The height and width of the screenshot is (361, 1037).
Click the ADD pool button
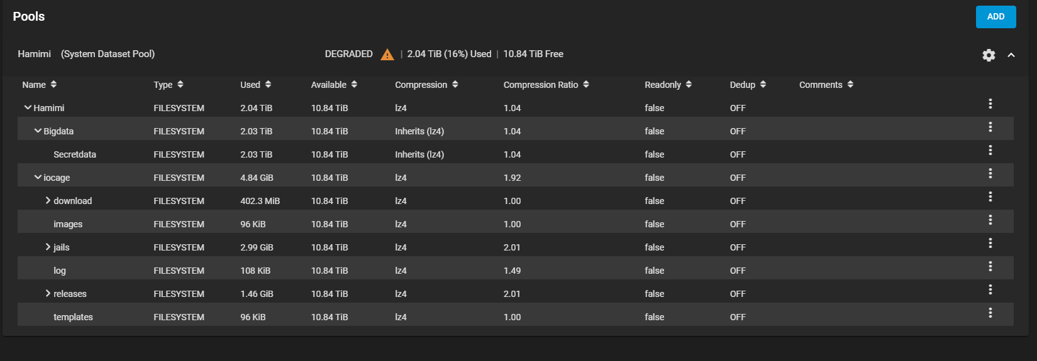pos(995,17)
